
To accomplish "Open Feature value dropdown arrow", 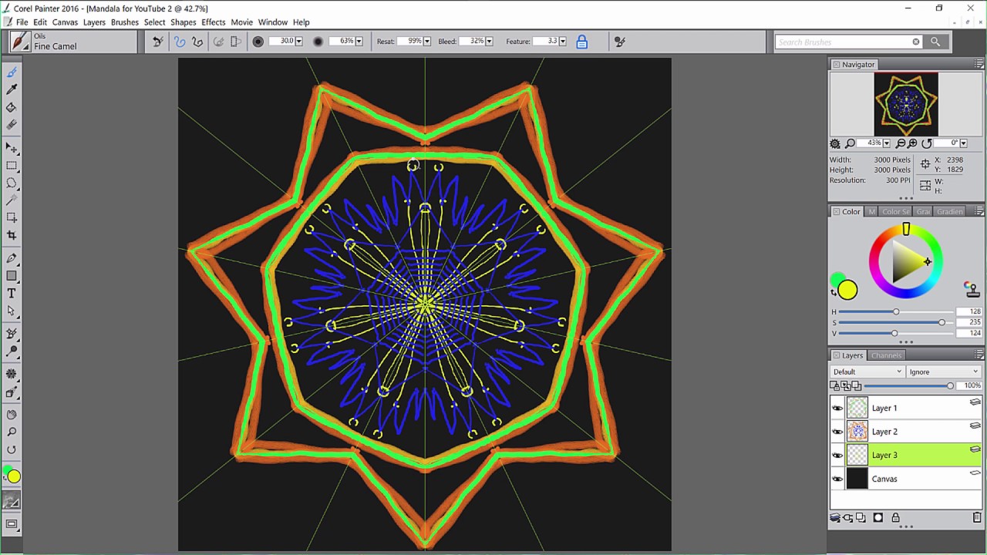I will click(x=562, y=42).
